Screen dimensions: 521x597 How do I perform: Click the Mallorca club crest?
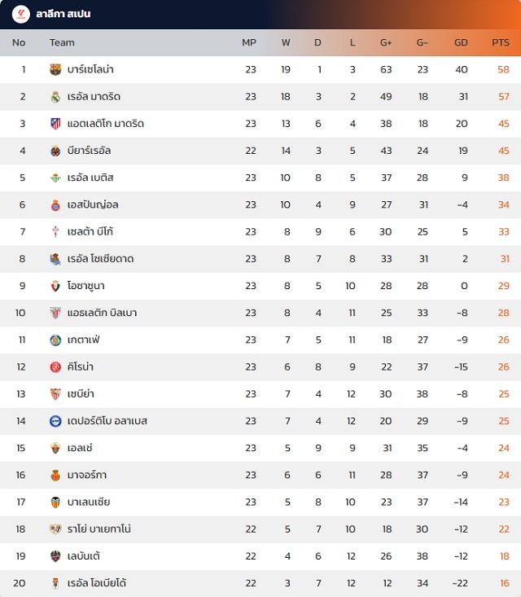click(x=55, y=475)
